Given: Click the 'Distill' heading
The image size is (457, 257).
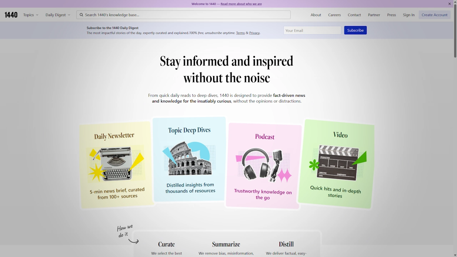Looking at the screenshot, I should click(x=286, y=245).
